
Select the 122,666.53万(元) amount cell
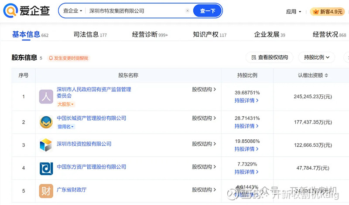click(x=313, y=145)
